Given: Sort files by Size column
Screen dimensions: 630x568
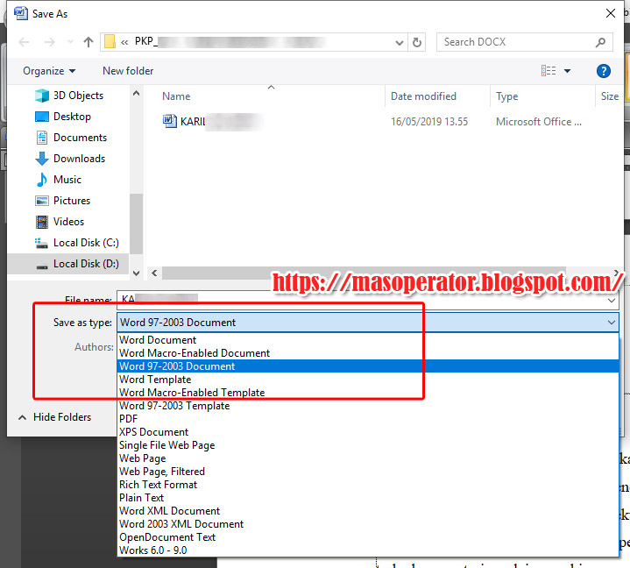Looking at the screenshot, I should click(x=610, y=96).
